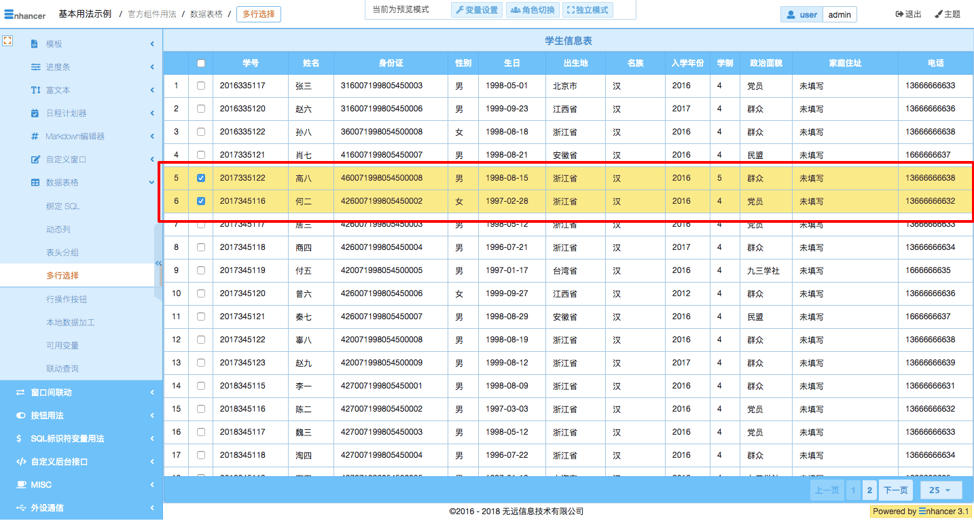Open the 25 page size dropdown
974x521 pixels.
coord(941,490)
